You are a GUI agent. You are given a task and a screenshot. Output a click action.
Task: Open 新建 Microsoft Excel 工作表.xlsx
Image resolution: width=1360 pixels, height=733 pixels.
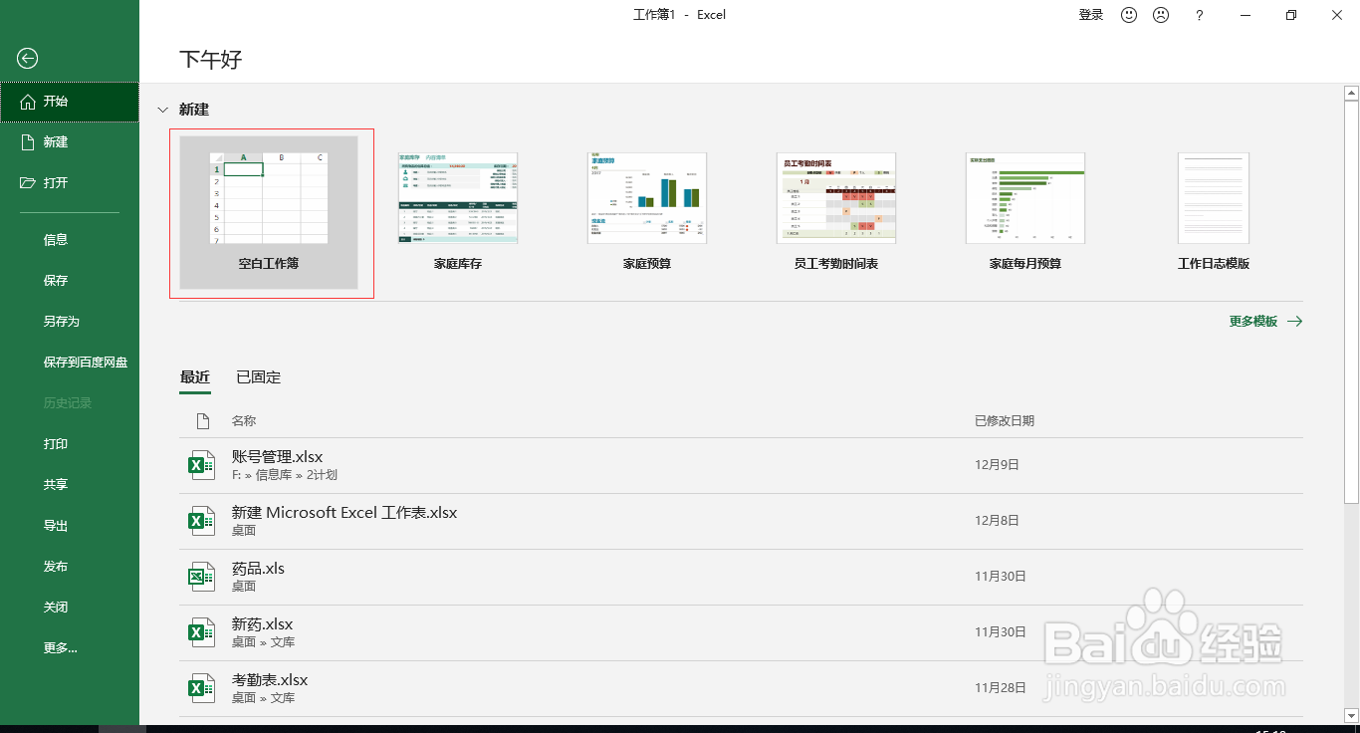[741, 522]
